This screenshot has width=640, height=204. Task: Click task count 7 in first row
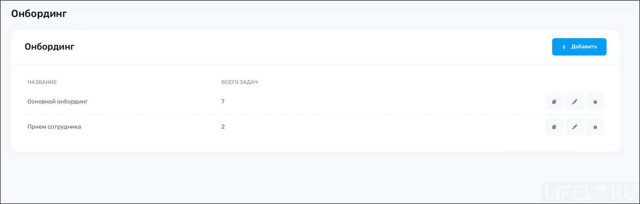pyautogui.click(x=223, y=102)
